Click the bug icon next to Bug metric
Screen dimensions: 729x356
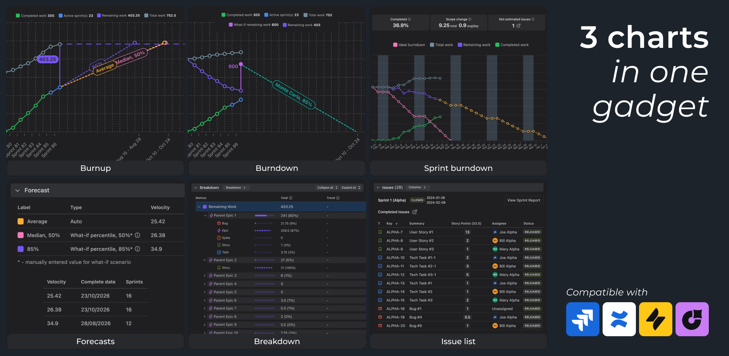pyautogui.click(x=219, y=223)
